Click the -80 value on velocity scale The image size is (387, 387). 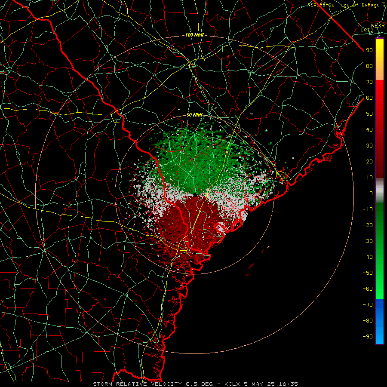tap(368, 321)
